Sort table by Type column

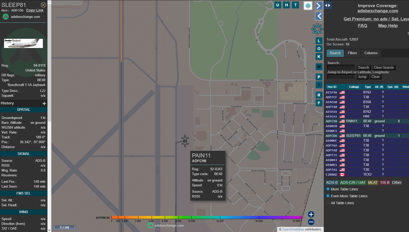point(368,87)
